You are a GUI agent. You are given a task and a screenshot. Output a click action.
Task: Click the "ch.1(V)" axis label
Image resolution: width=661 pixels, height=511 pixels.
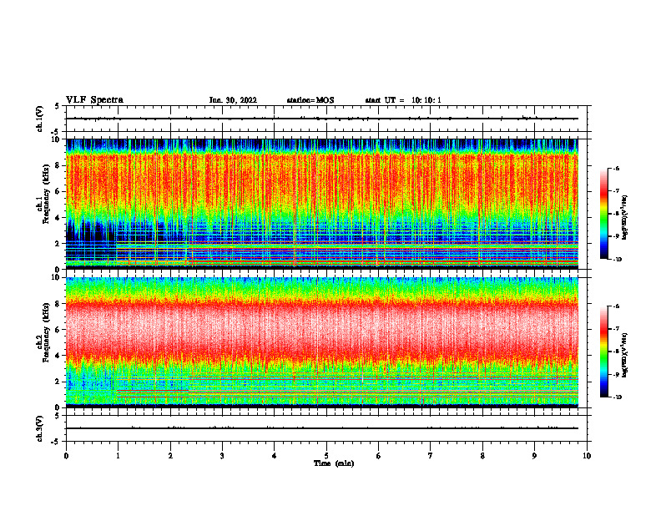[40, 119]
